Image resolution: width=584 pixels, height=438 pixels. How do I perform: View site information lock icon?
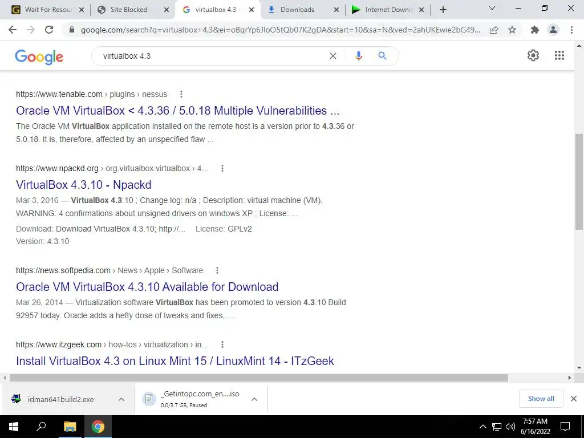(72, 30)
